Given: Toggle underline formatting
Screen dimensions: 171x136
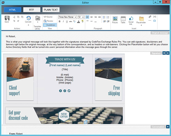Looking at the screenshot, I should tap(67, 22).
